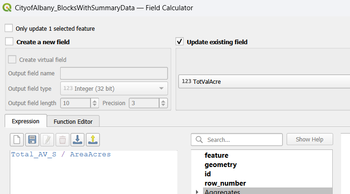
Task: Clear editor with new expression icon
Action: (x=18, y=140)
